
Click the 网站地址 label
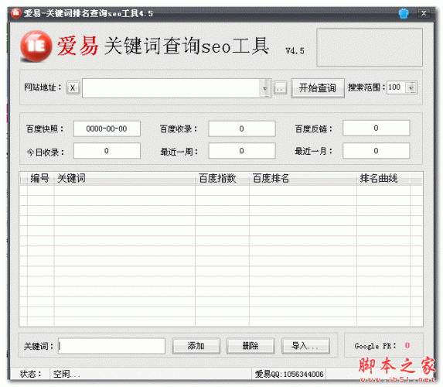pyautogui.click(x=43, y=87)
